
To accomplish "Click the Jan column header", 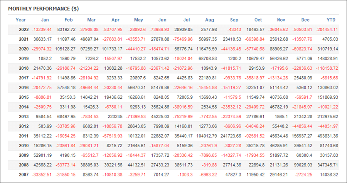I will [x=45, y=20].
